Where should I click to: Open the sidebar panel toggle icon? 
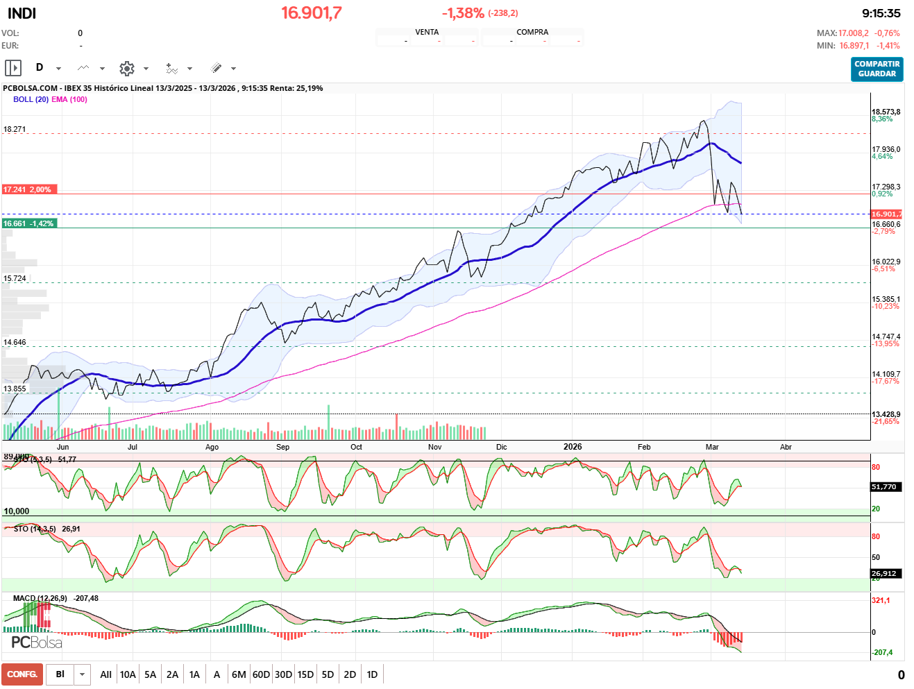click(13, 67)
